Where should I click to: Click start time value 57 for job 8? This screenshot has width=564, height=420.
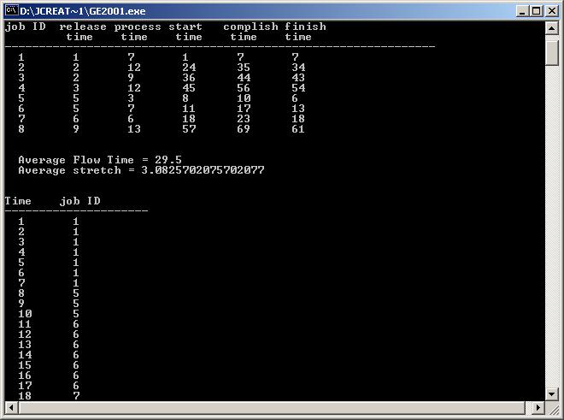pyautogui.click(x=189, y=129)
